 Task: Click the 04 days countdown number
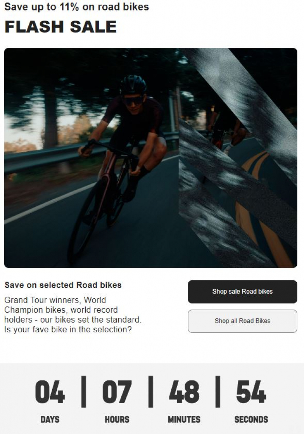[50, 392]
